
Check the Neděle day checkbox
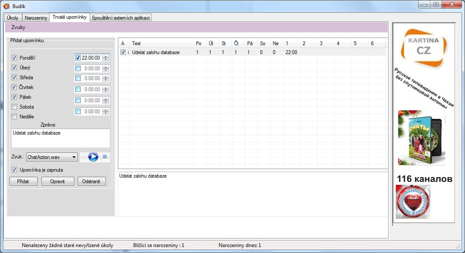(14, 116)
